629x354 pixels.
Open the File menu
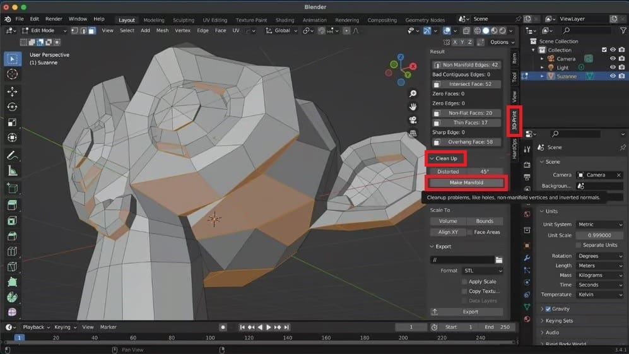(x=20, y=19)
